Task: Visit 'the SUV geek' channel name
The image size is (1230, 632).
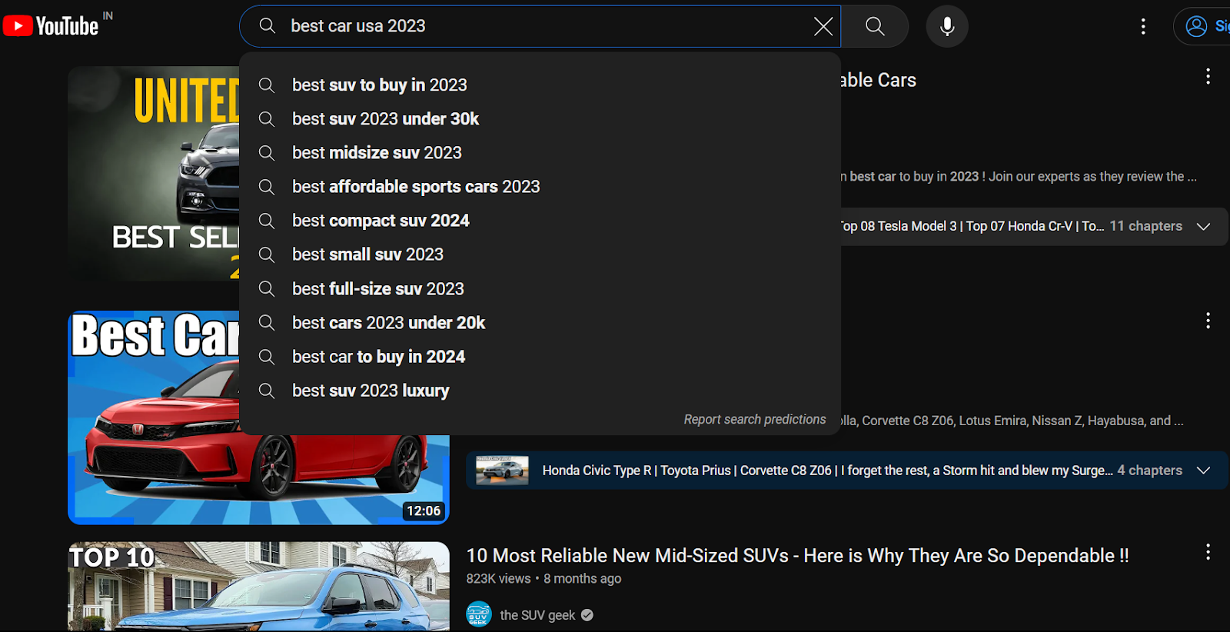Action: [x=537, y=615]
